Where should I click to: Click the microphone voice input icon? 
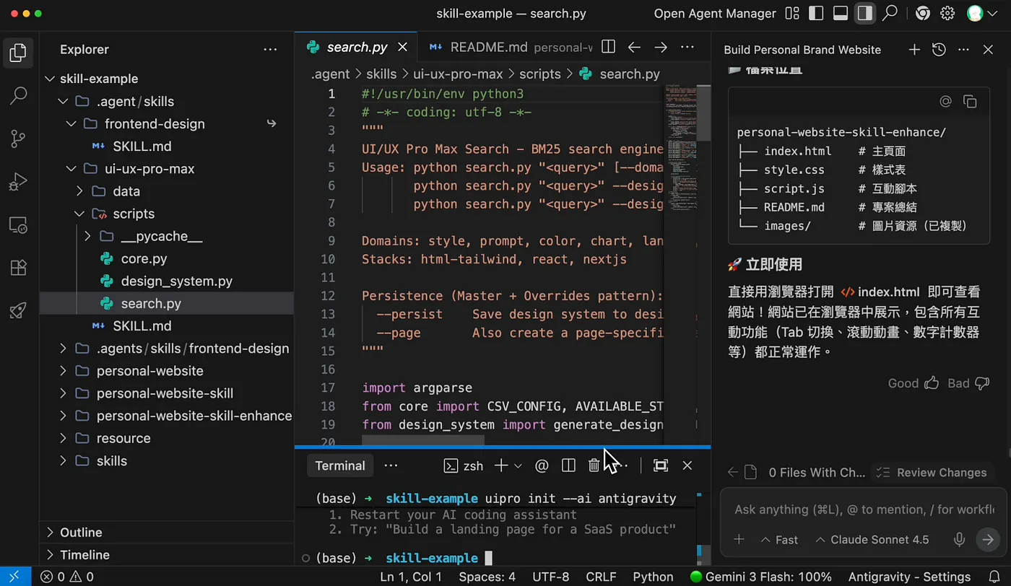tap(960, 540)
